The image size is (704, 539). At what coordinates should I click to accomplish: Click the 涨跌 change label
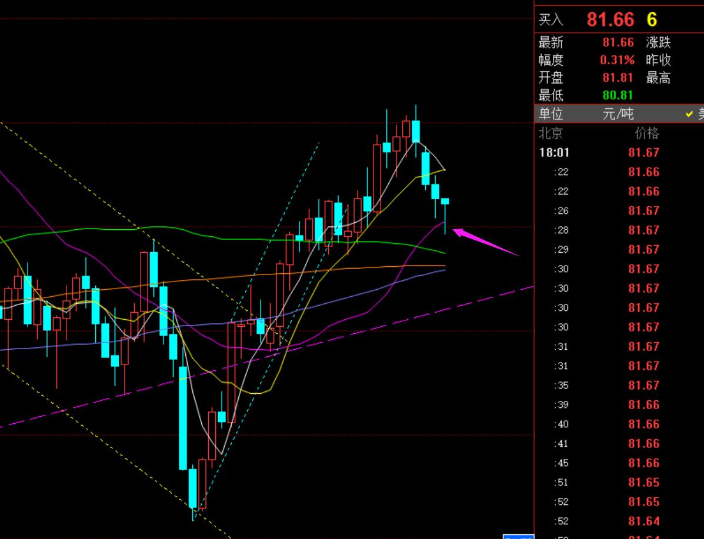point(659,43)
